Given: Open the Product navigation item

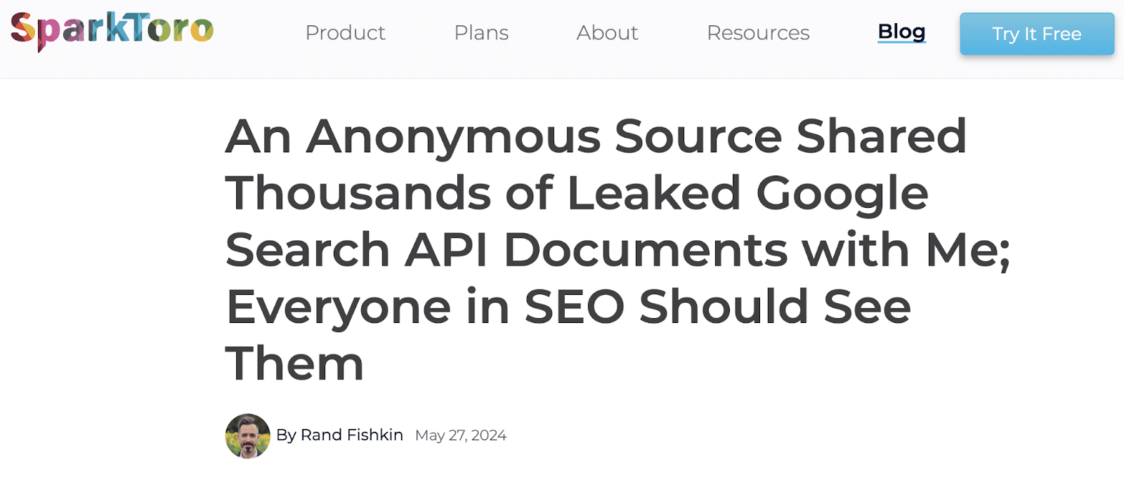Looking at the screenshot, I should [345, 33].
